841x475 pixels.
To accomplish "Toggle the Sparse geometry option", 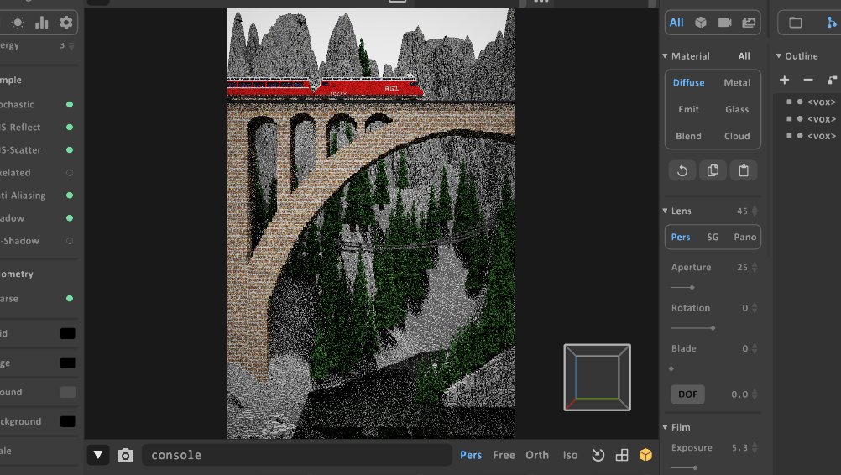I will click(x=70, y=299).
